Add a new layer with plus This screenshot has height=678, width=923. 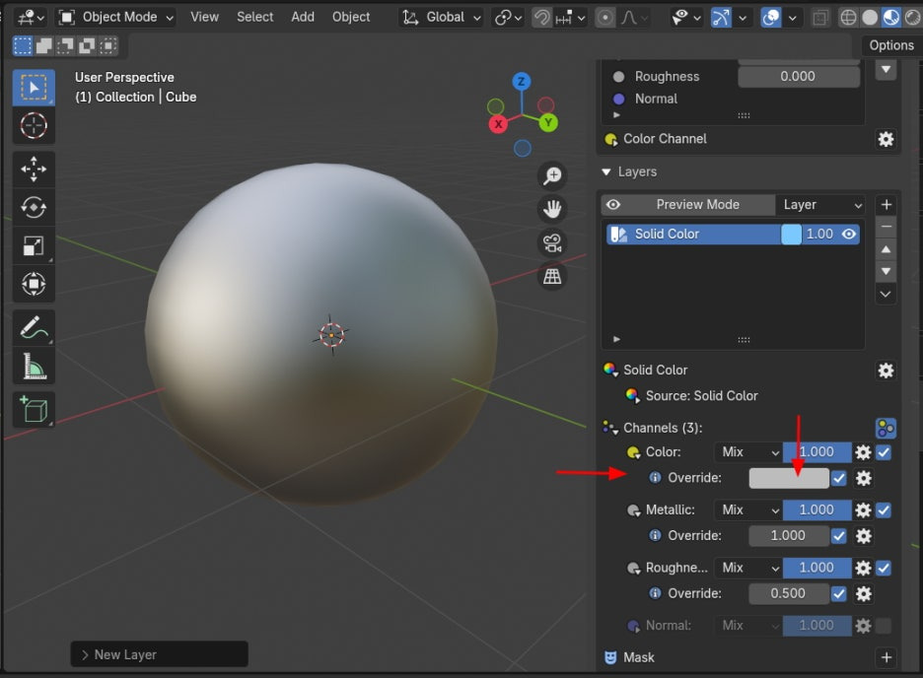point(887,205)
